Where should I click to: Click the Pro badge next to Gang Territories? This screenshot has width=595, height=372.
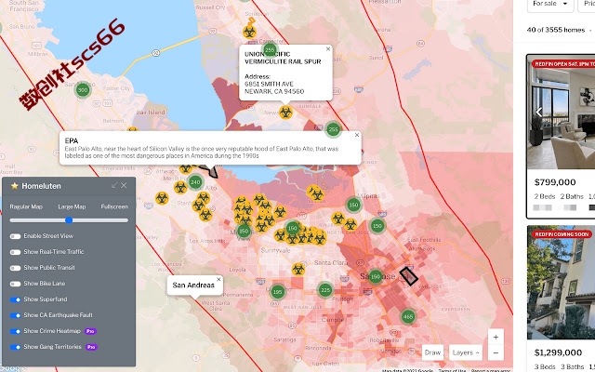pos(91,347)
